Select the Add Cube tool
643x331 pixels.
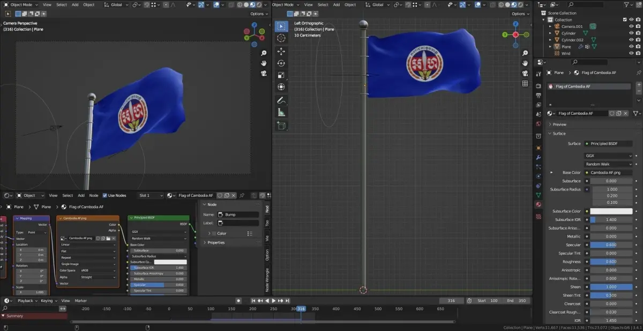click(x=281, y=126)
